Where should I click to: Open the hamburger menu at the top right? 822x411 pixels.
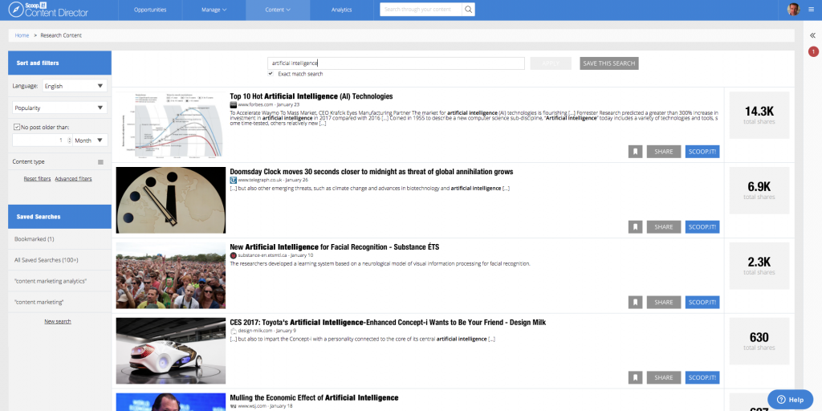coord(812,10)
